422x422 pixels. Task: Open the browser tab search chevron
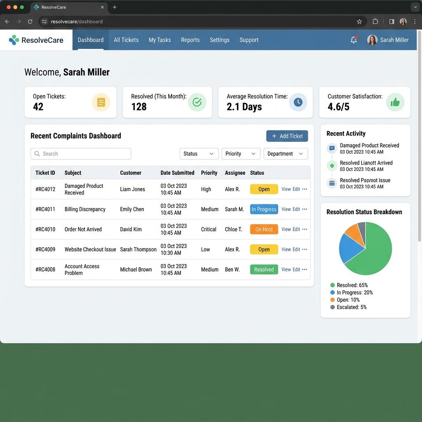[415, 7]
